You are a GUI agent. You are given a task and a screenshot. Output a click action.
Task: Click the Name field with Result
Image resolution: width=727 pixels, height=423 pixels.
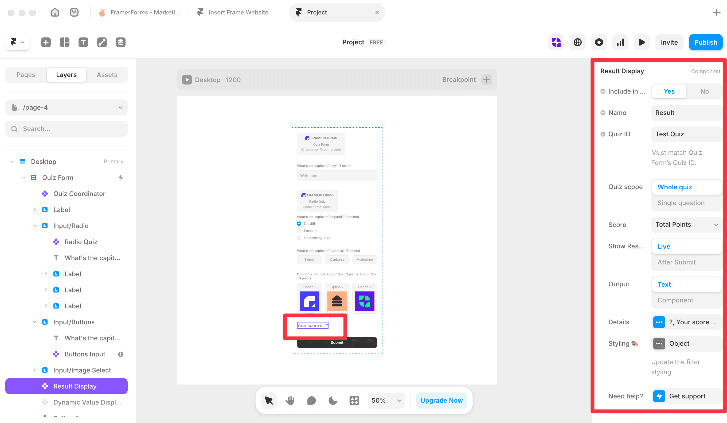pos(686,113)
